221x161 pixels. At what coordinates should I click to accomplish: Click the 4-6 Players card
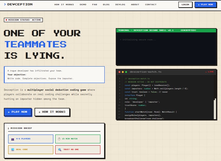click(x=31, y=139)
